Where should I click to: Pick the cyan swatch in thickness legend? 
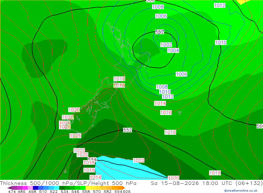pyautogui.click(x=57, y=188)
